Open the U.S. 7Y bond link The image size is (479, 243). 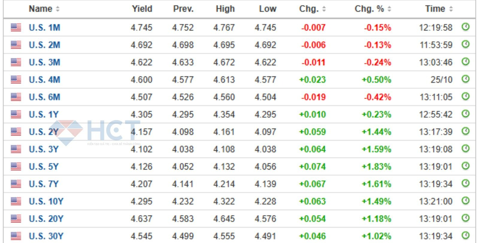click(44, 184)
